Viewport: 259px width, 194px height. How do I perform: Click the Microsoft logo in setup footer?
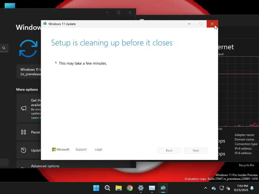[x=61, y=150]
